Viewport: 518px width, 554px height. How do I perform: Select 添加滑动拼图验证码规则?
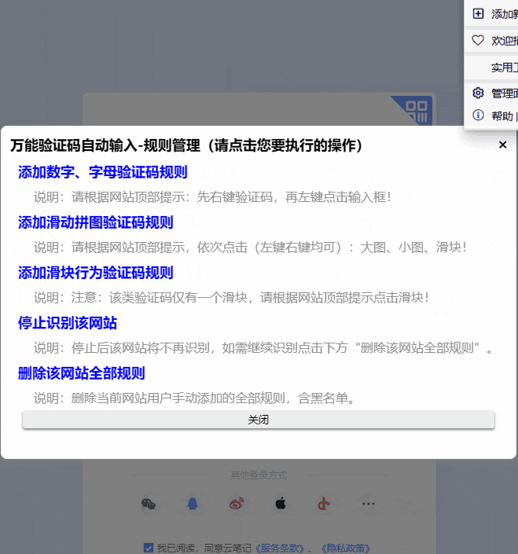coord(96,222)
